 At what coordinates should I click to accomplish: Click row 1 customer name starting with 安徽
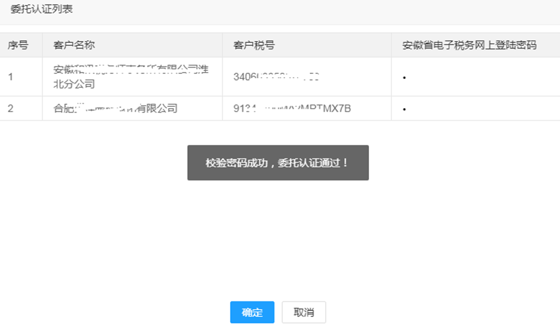(131, 70)
